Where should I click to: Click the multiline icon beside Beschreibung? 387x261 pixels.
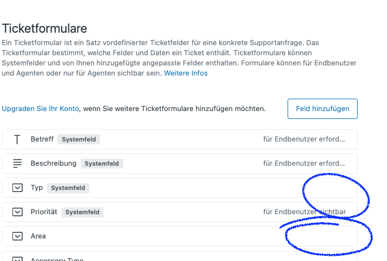[x=18, y=163]
